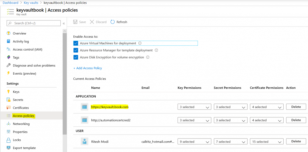Image resolution: width=308 pixels, height=152 pixels.
Task: Open Access control (IAM) icon
Action: [8, 49]
